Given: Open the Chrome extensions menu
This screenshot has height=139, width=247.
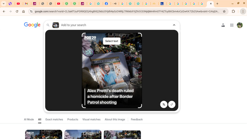Looking at the screenshot, I should 233,11.
